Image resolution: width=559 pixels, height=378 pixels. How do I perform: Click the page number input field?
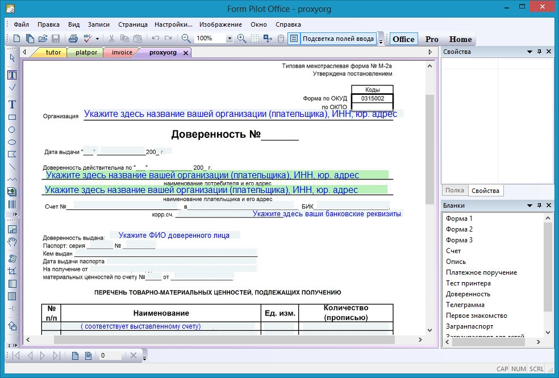[110, 356]
